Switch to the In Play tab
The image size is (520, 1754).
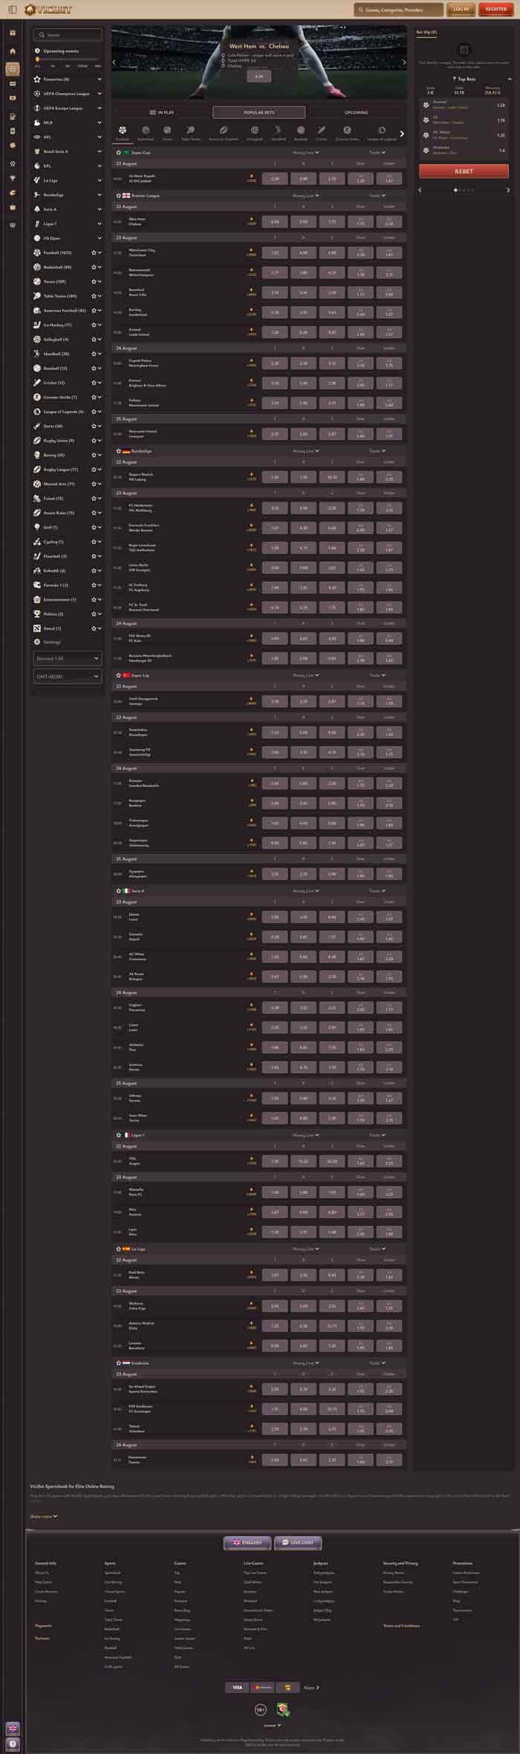tap(162, 112)
